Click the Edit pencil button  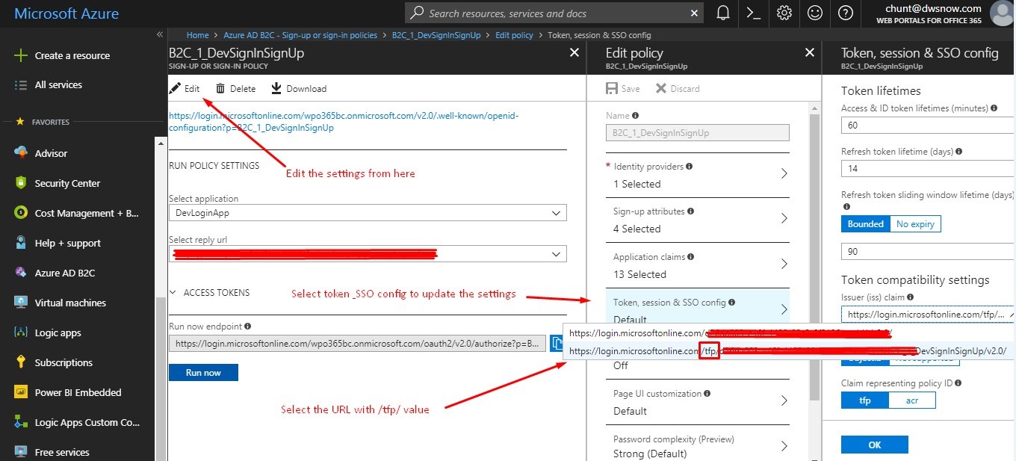[x=185, y=88]
